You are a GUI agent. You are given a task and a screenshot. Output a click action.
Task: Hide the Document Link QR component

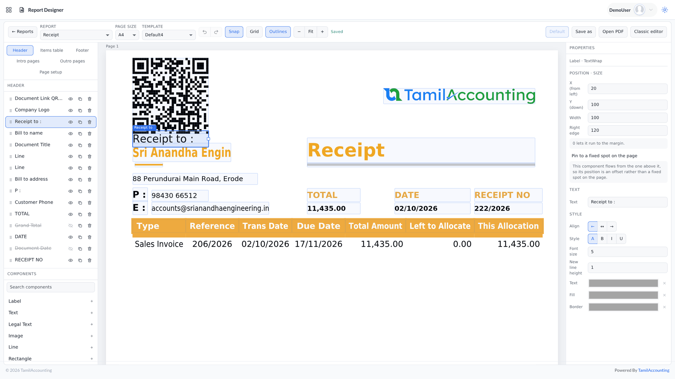[x=71, y=99]
